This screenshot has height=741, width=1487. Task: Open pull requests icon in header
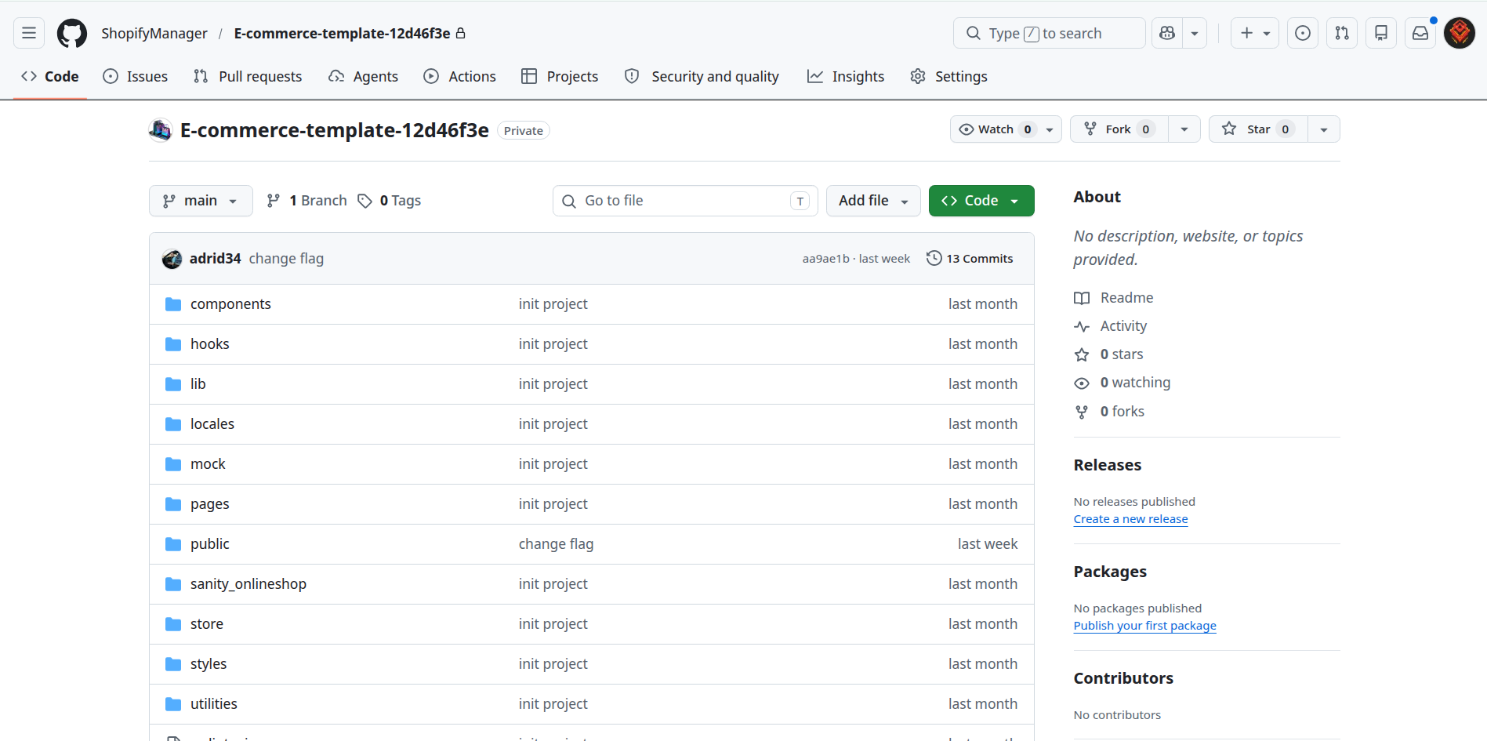1342,33
